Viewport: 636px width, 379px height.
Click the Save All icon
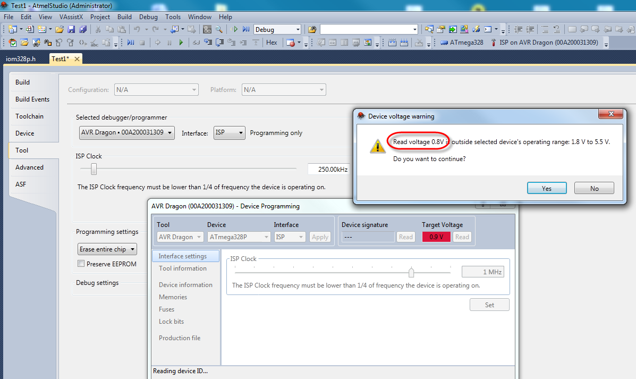click(83, 29)
